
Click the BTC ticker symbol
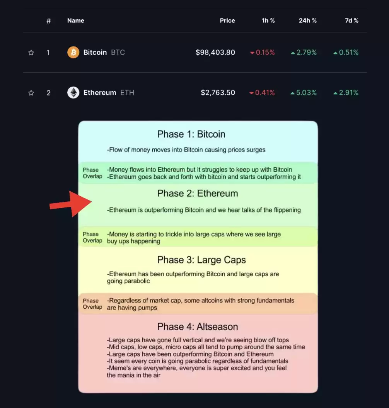coord(118,52)
